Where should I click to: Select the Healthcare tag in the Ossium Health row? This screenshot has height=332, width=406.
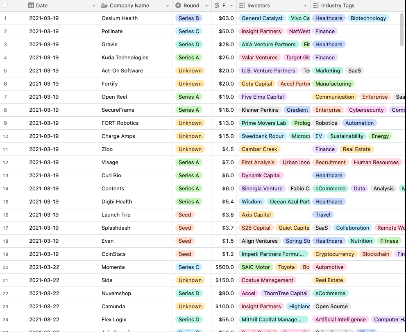click(x=329, y=18)
